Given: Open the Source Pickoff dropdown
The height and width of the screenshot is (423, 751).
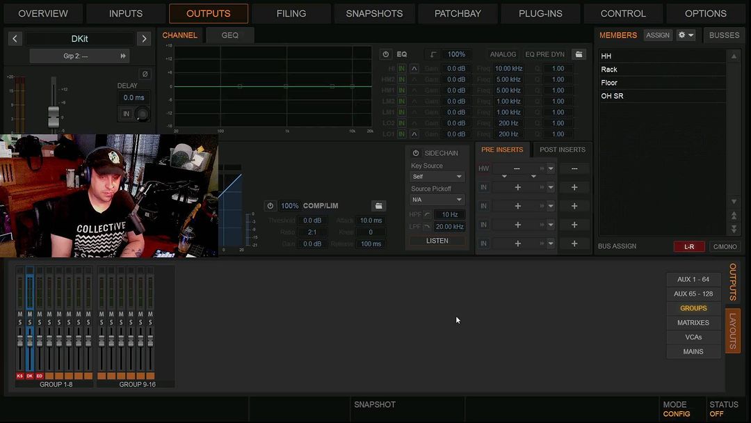Looking at the screenshot, I should 437,200.
